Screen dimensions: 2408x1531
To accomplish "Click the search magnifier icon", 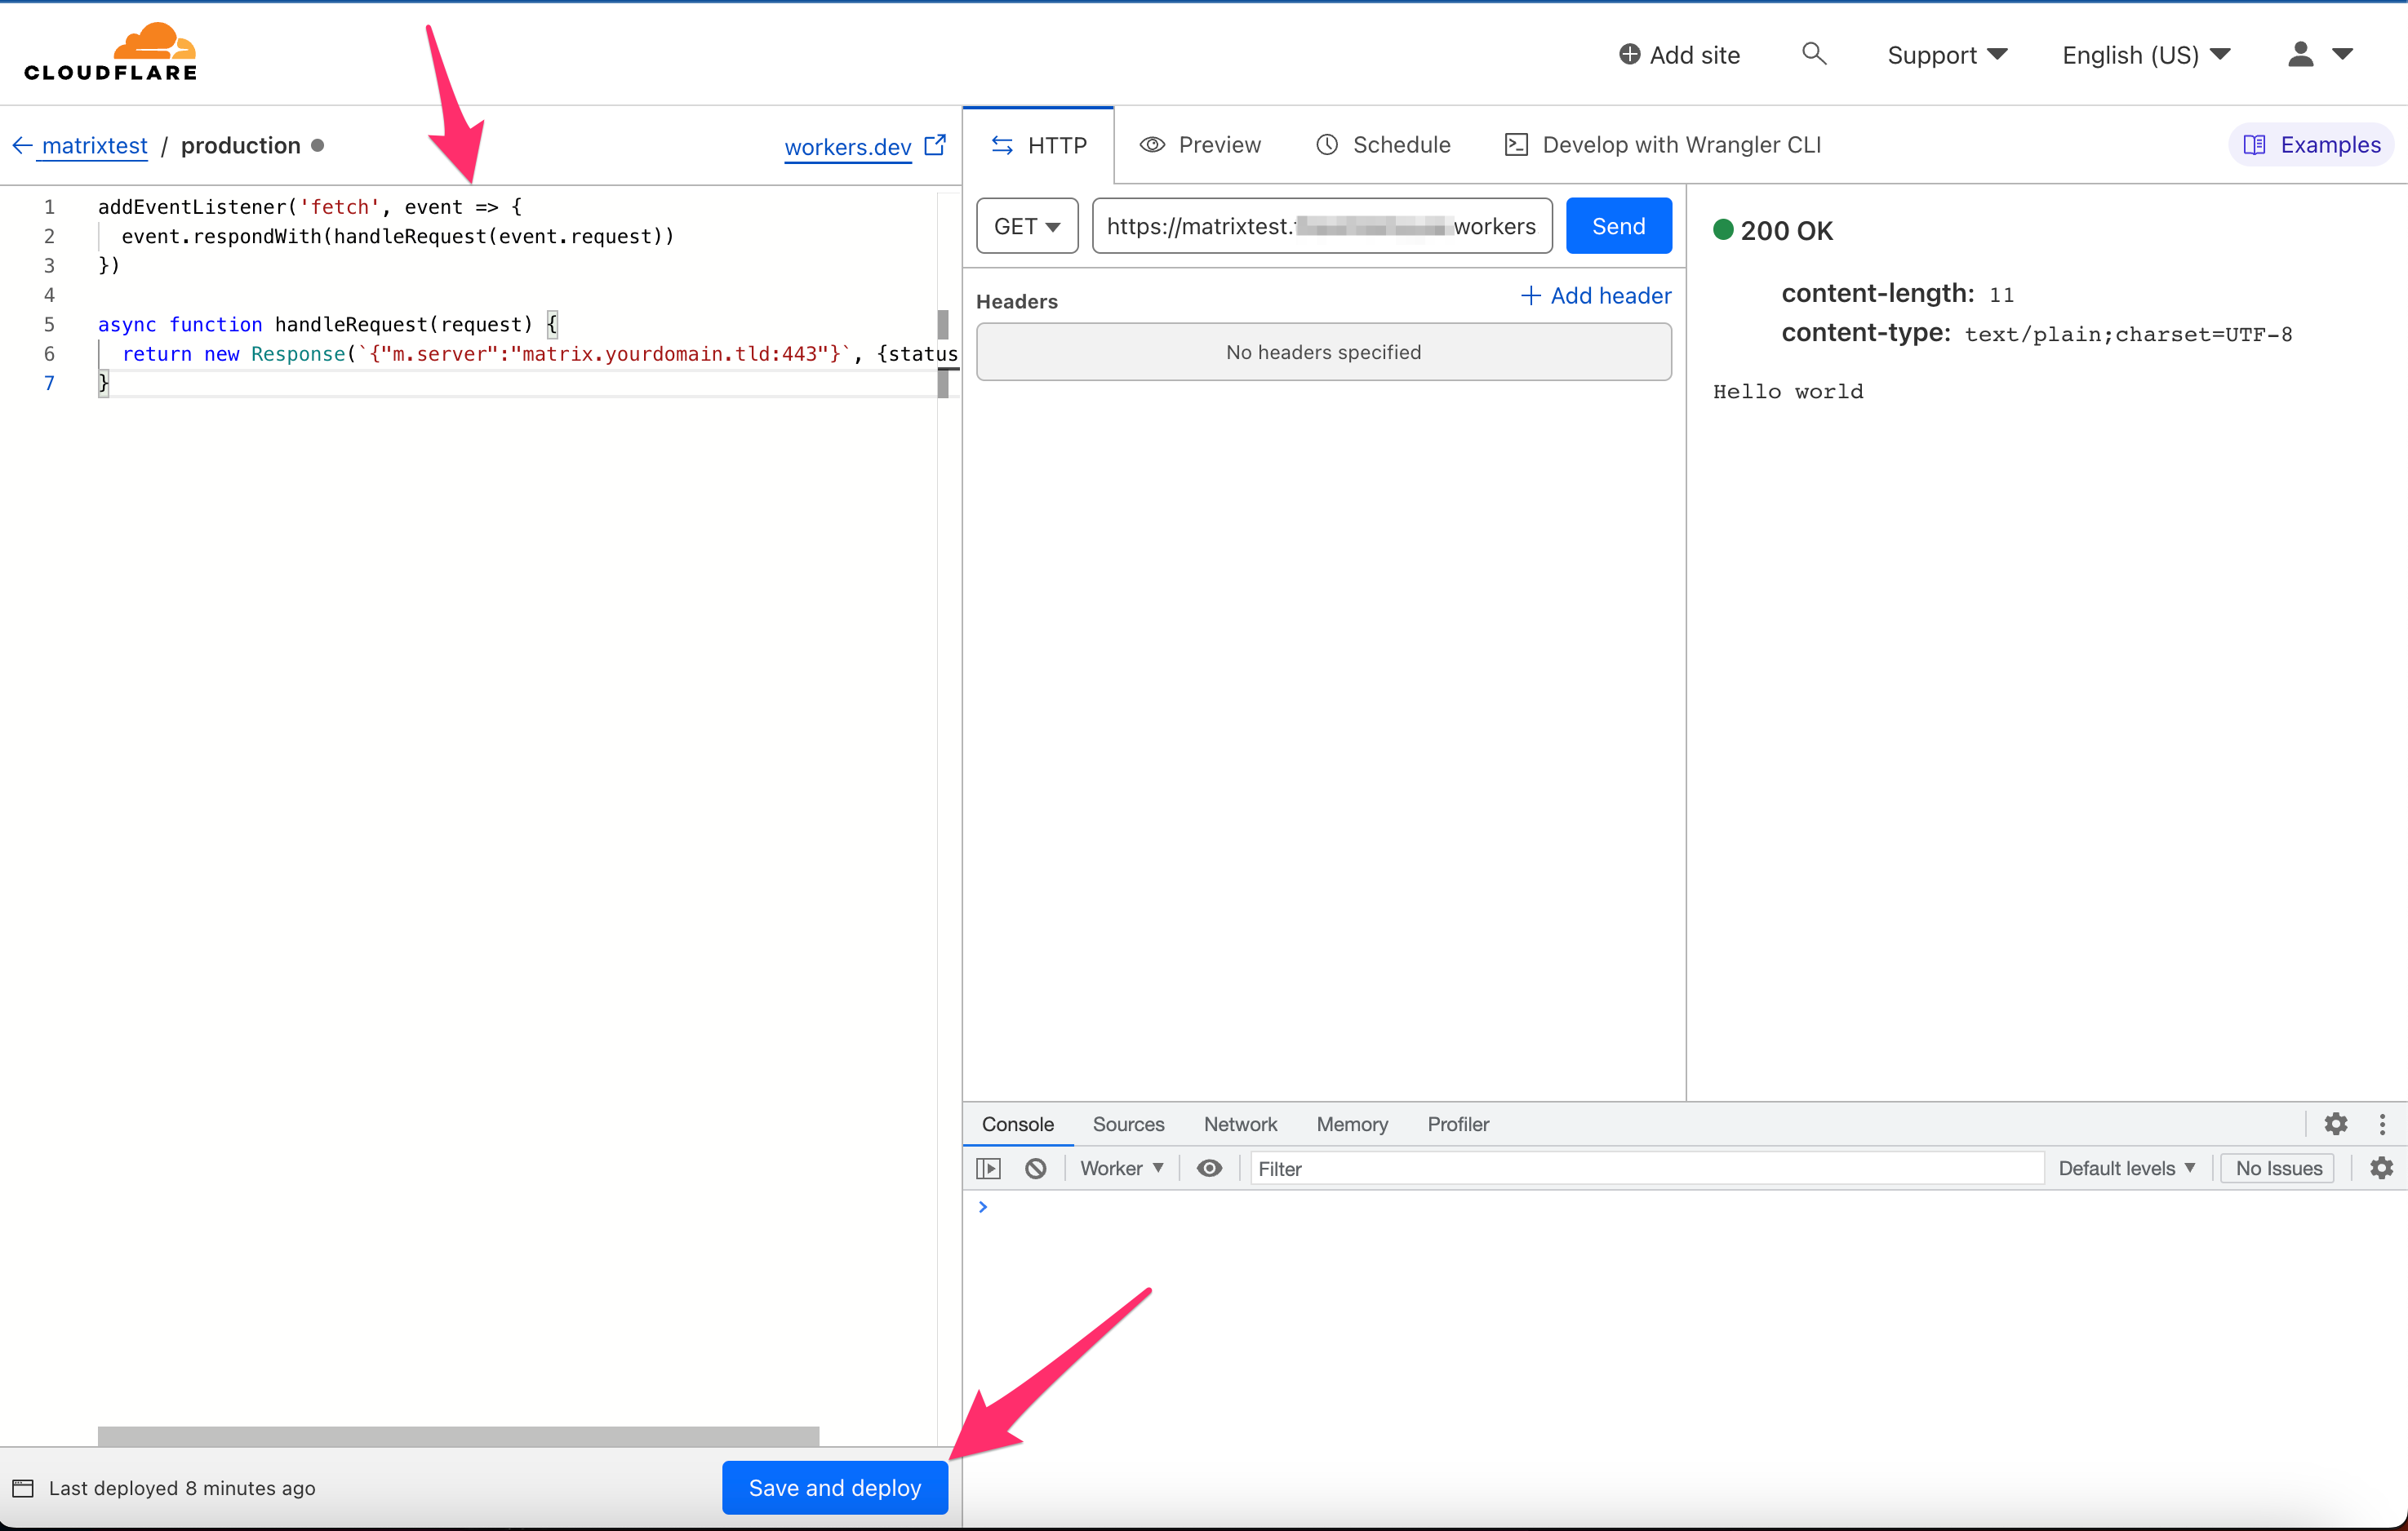I will (1813, 54).
